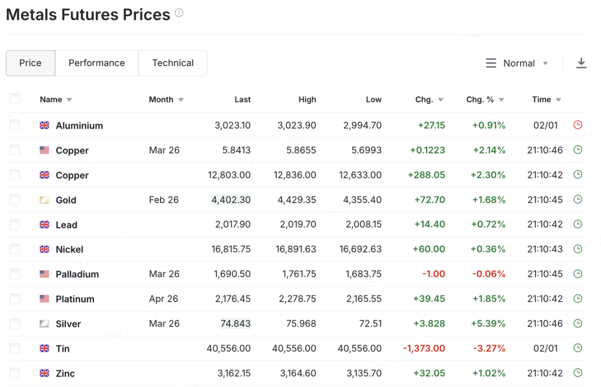Click the gold bar icon beside Gold

(45, 200)
